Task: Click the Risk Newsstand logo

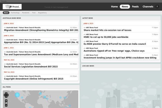Action: [x=12, y=6]
